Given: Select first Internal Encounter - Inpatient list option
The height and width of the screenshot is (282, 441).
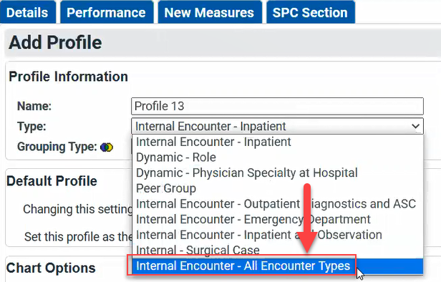Looking at the screenshot, I should 277,142.
